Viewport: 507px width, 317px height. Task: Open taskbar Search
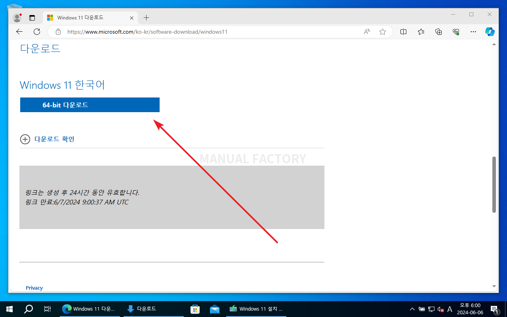click(29, 309)
